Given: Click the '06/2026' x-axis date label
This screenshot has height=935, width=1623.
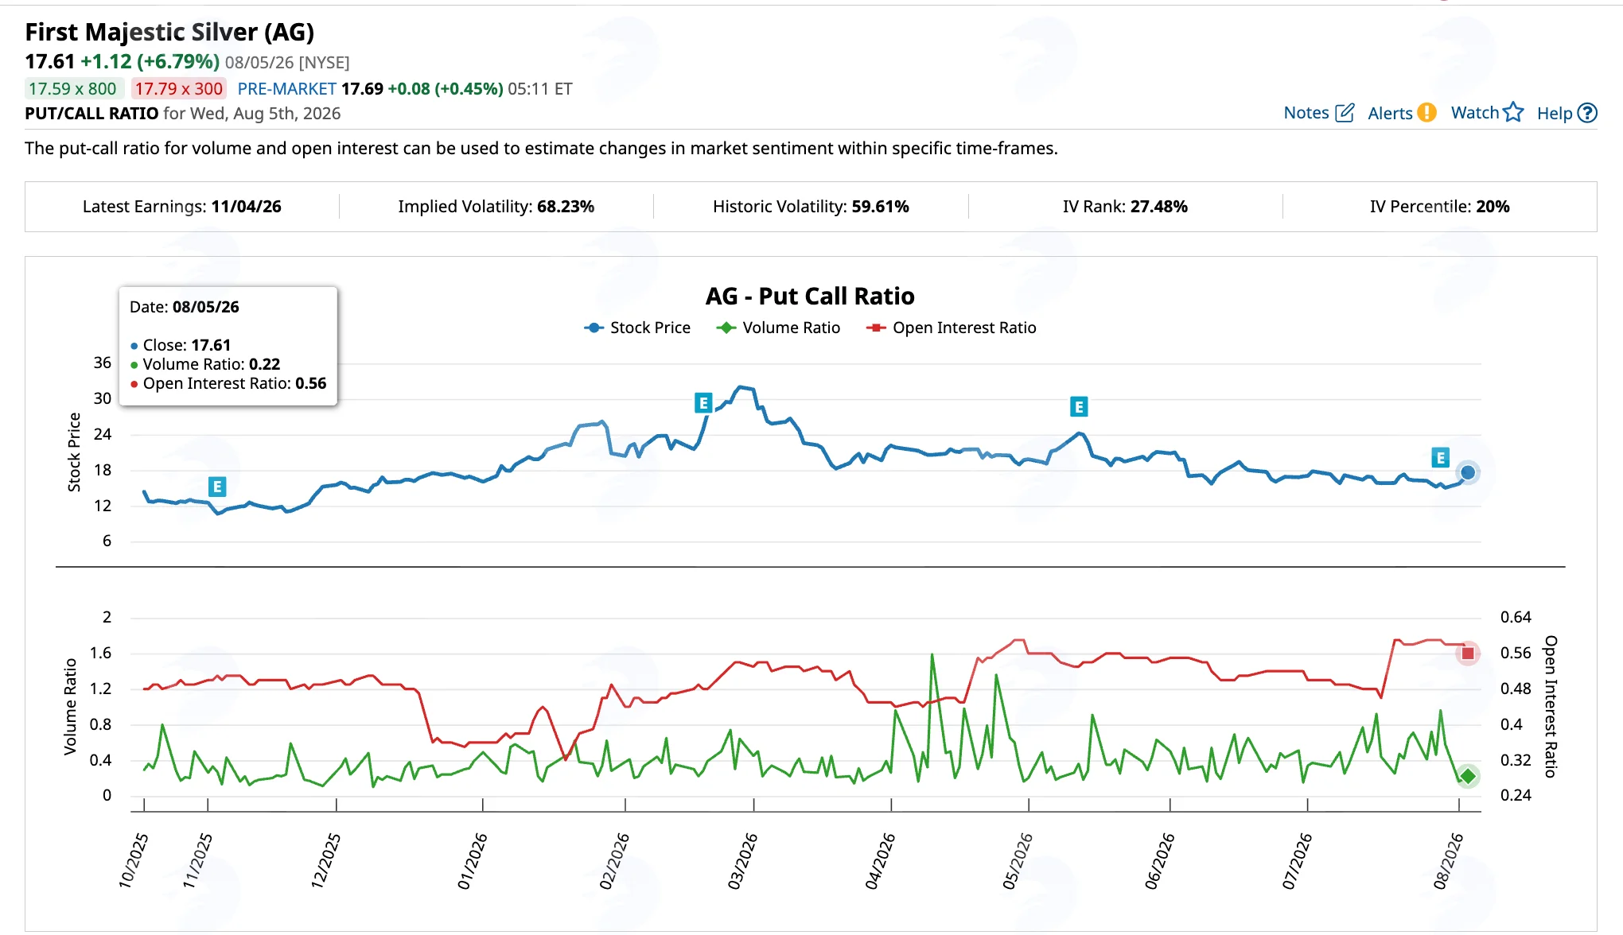Looking at the screenshot, I should point(1159,861).
